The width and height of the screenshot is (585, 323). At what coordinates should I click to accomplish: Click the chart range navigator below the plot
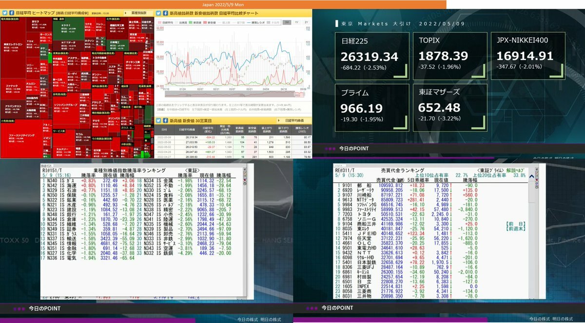tap(235, 94)
